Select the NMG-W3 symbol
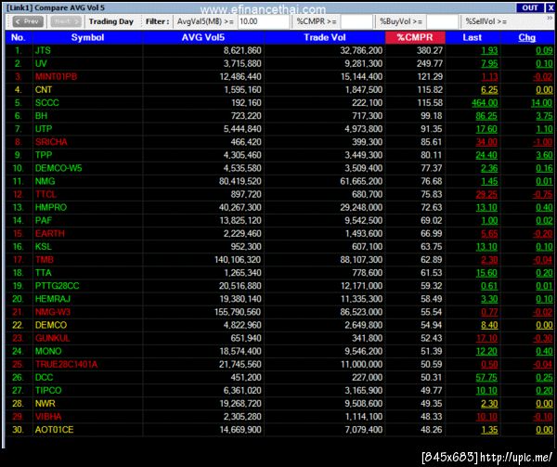The image size is (557, 467). pyautogui.click(x=53, y=312)
